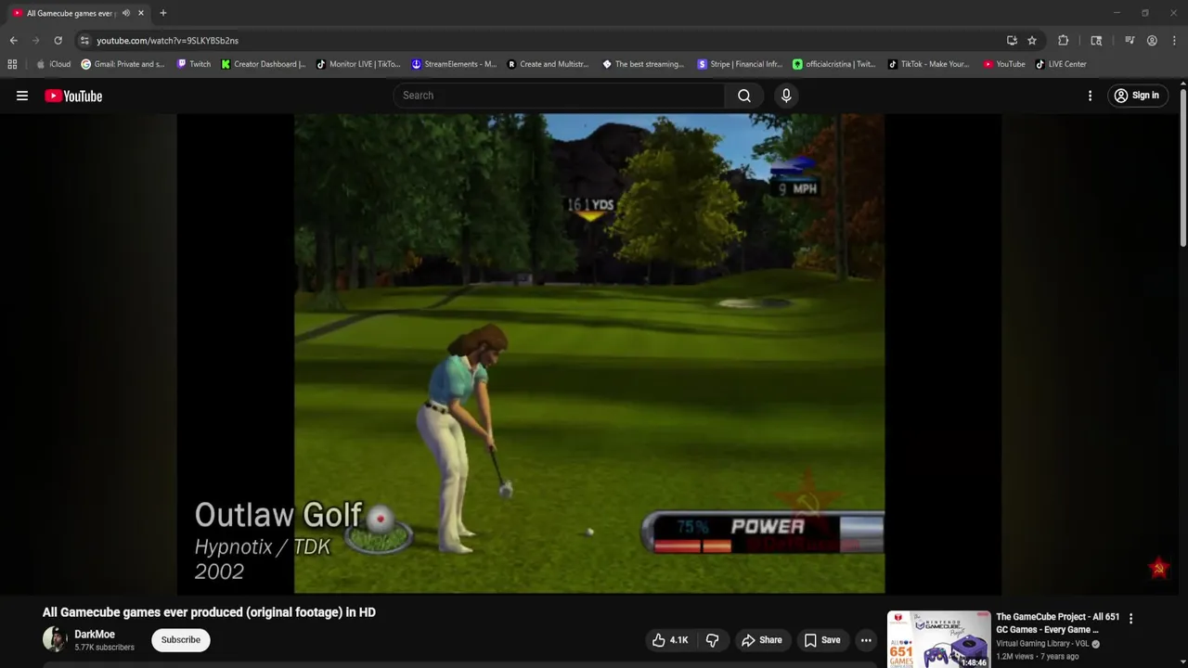1188x668 pixels.
Task: Open more actions menu beside Save
Action: (866, 640)
